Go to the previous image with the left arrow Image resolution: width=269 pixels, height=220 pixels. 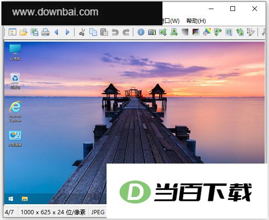(x=56, y=32)
